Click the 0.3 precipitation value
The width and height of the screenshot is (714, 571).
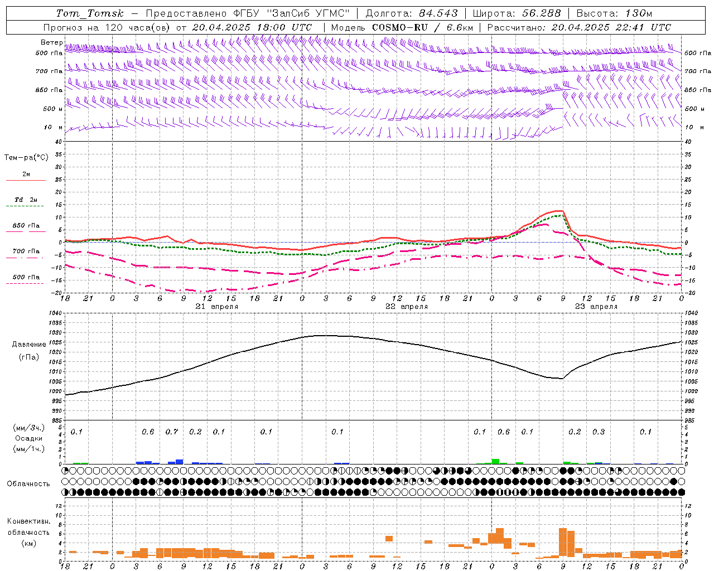click(599, 432)
